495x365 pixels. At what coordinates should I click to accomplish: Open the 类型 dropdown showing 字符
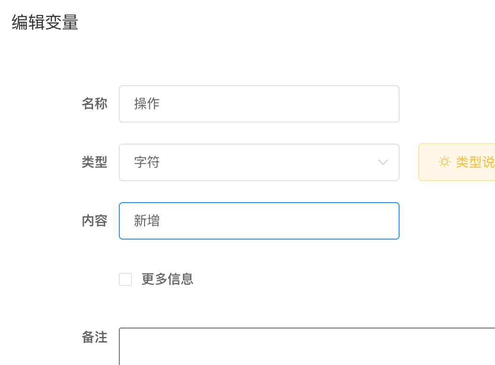pyautogui.click(x=259, y=162)
